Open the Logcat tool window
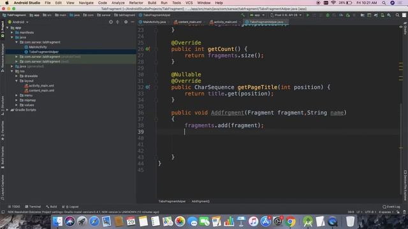Image resolution: width=408 pixels, height=229 pixels. [70, 207]
